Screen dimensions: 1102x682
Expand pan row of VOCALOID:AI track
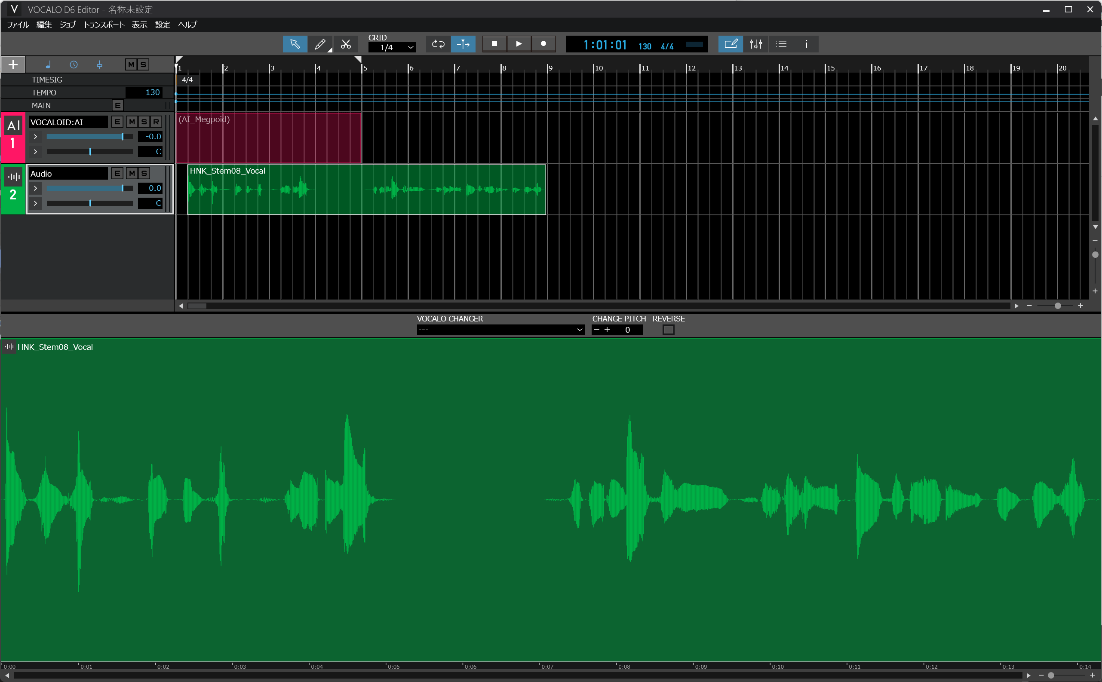pos(35,152)
